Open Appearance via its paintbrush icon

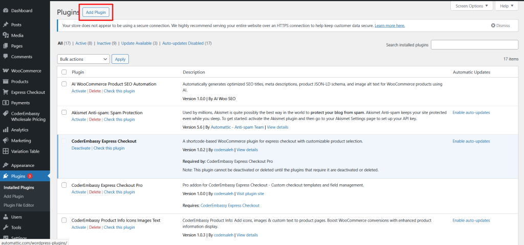(6, 165)
